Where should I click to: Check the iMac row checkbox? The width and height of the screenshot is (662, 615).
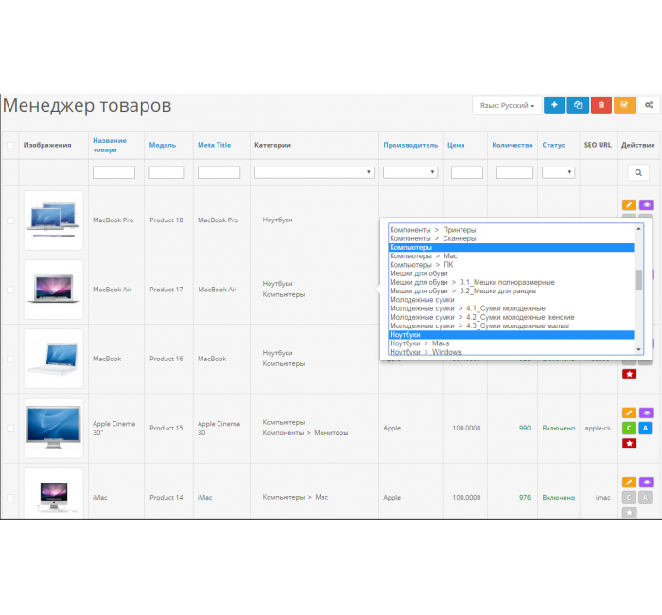coord(10,498)
